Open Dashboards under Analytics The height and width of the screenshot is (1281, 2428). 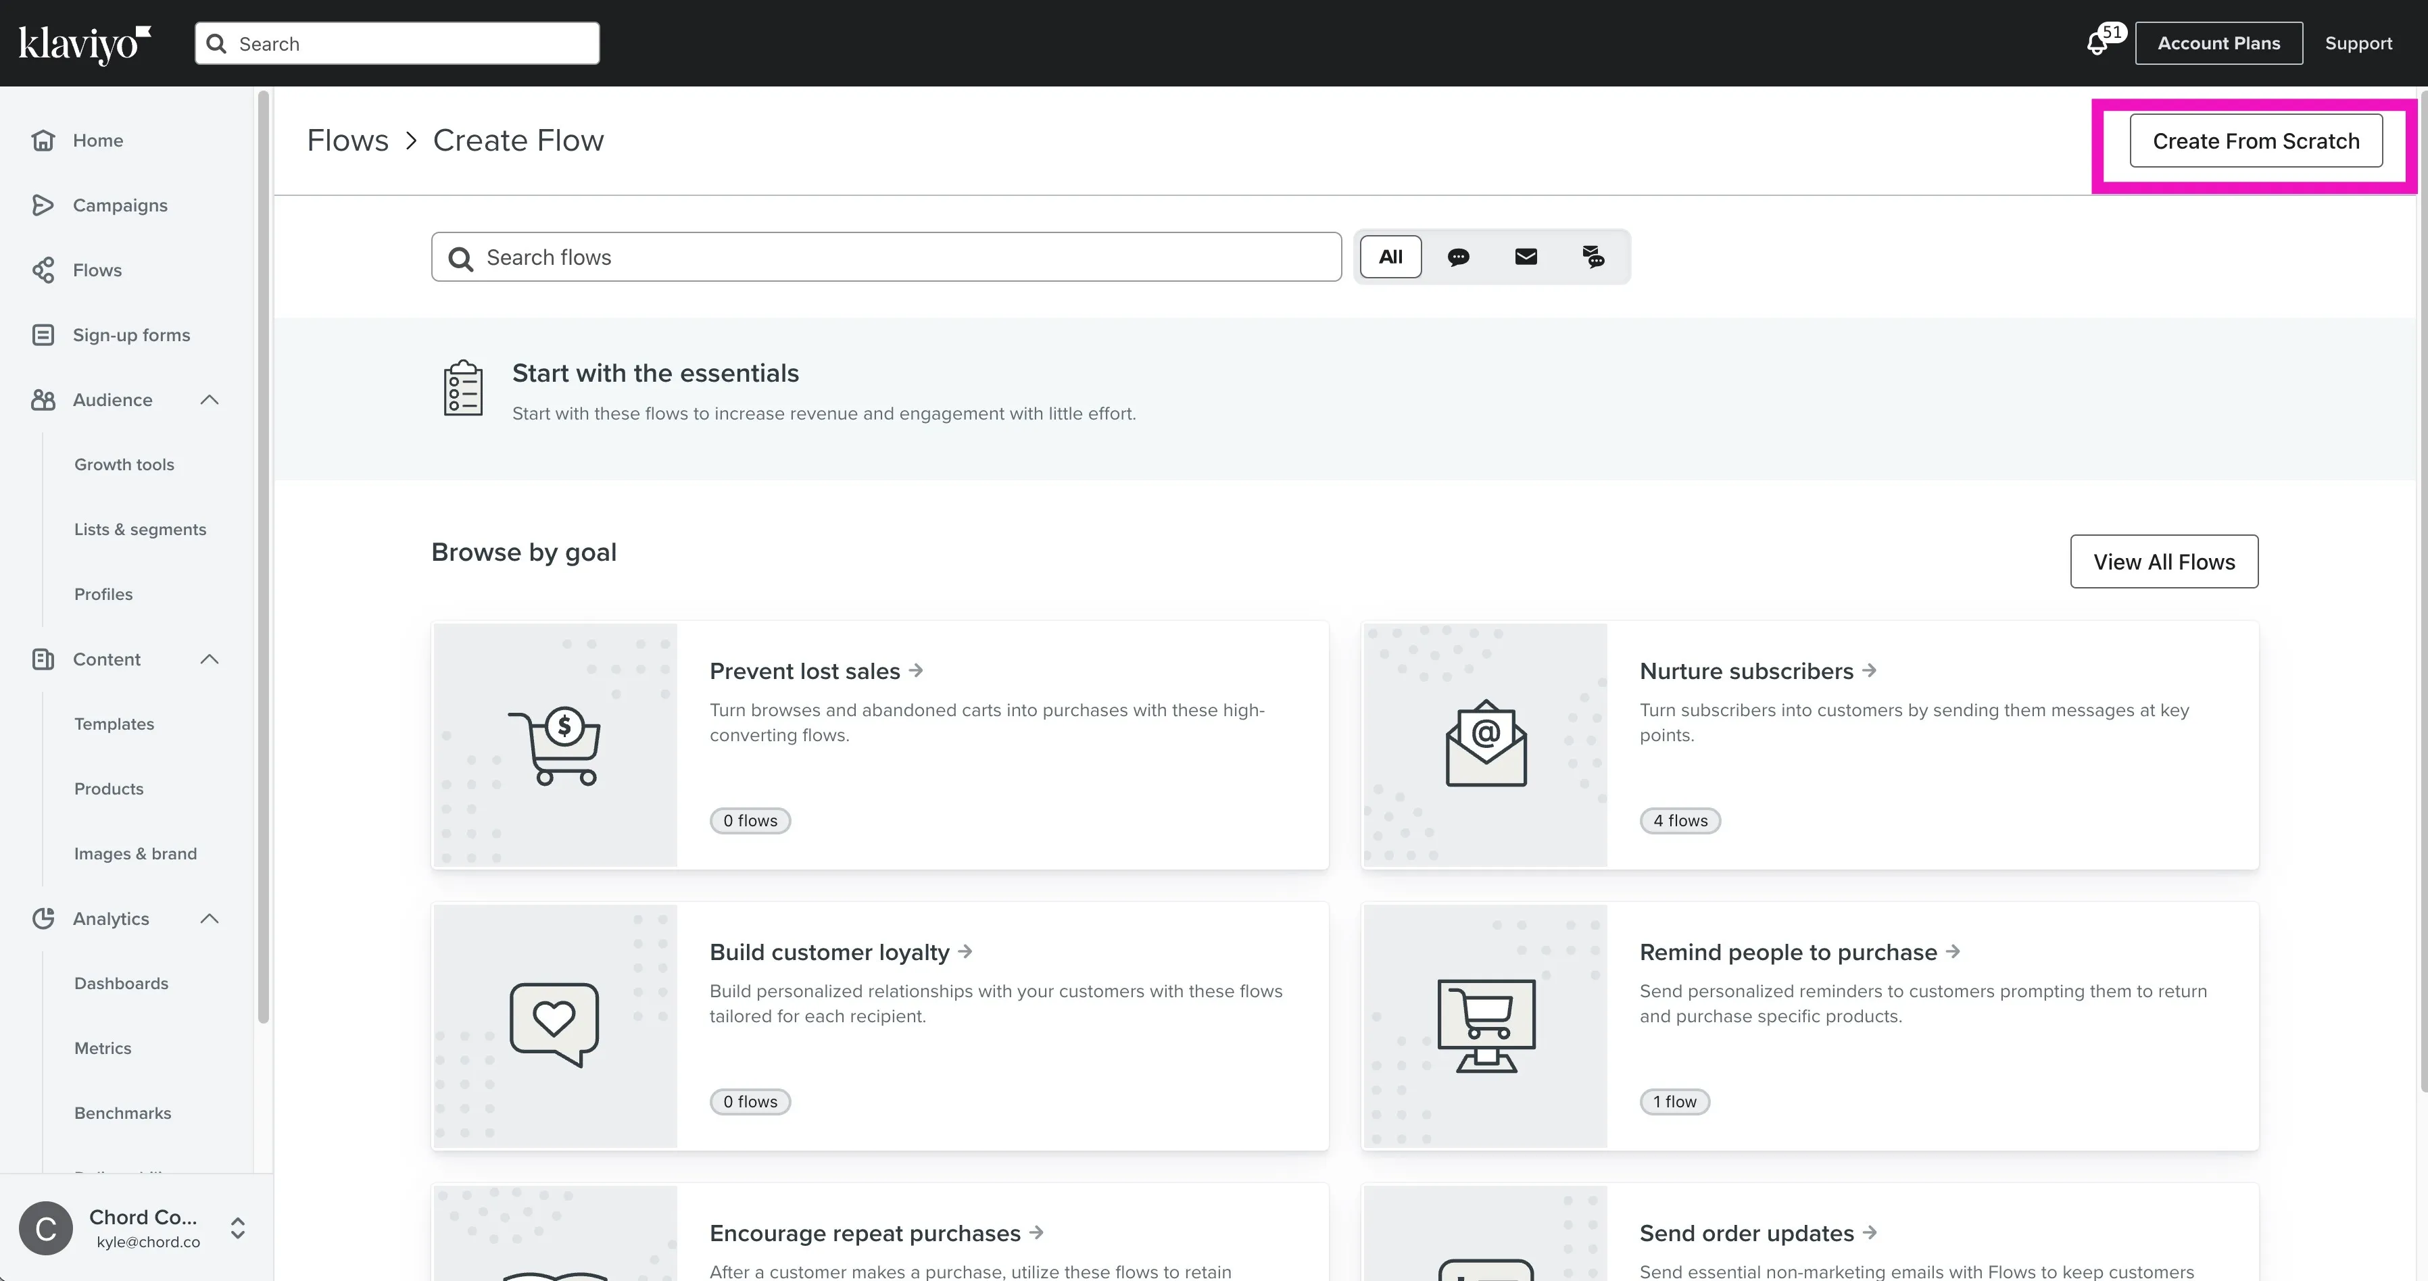[x=122, y=983]
